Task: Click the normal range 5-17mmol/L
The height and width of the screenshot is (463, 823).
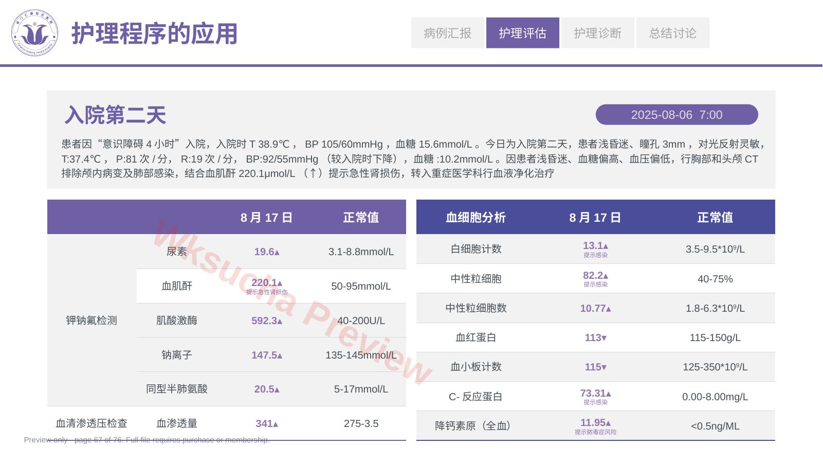Action: 361,389
